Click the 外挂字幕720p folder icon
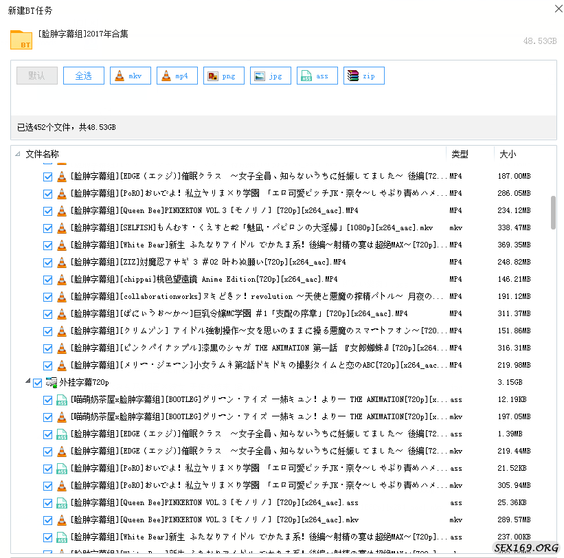Screen dimensions: 564x558 tap(51, 382)
